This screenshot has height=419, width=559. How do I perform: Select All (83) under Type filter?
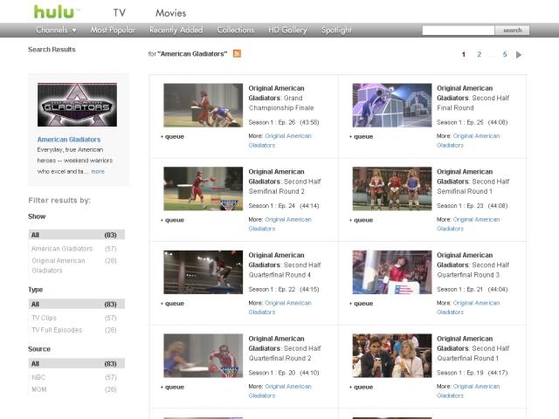pyautogui.click(x=77, y=304)
